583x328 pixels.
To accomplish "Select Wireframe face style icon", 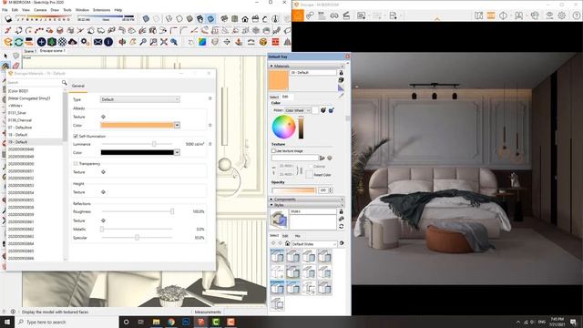I will [x=169, y=18].
